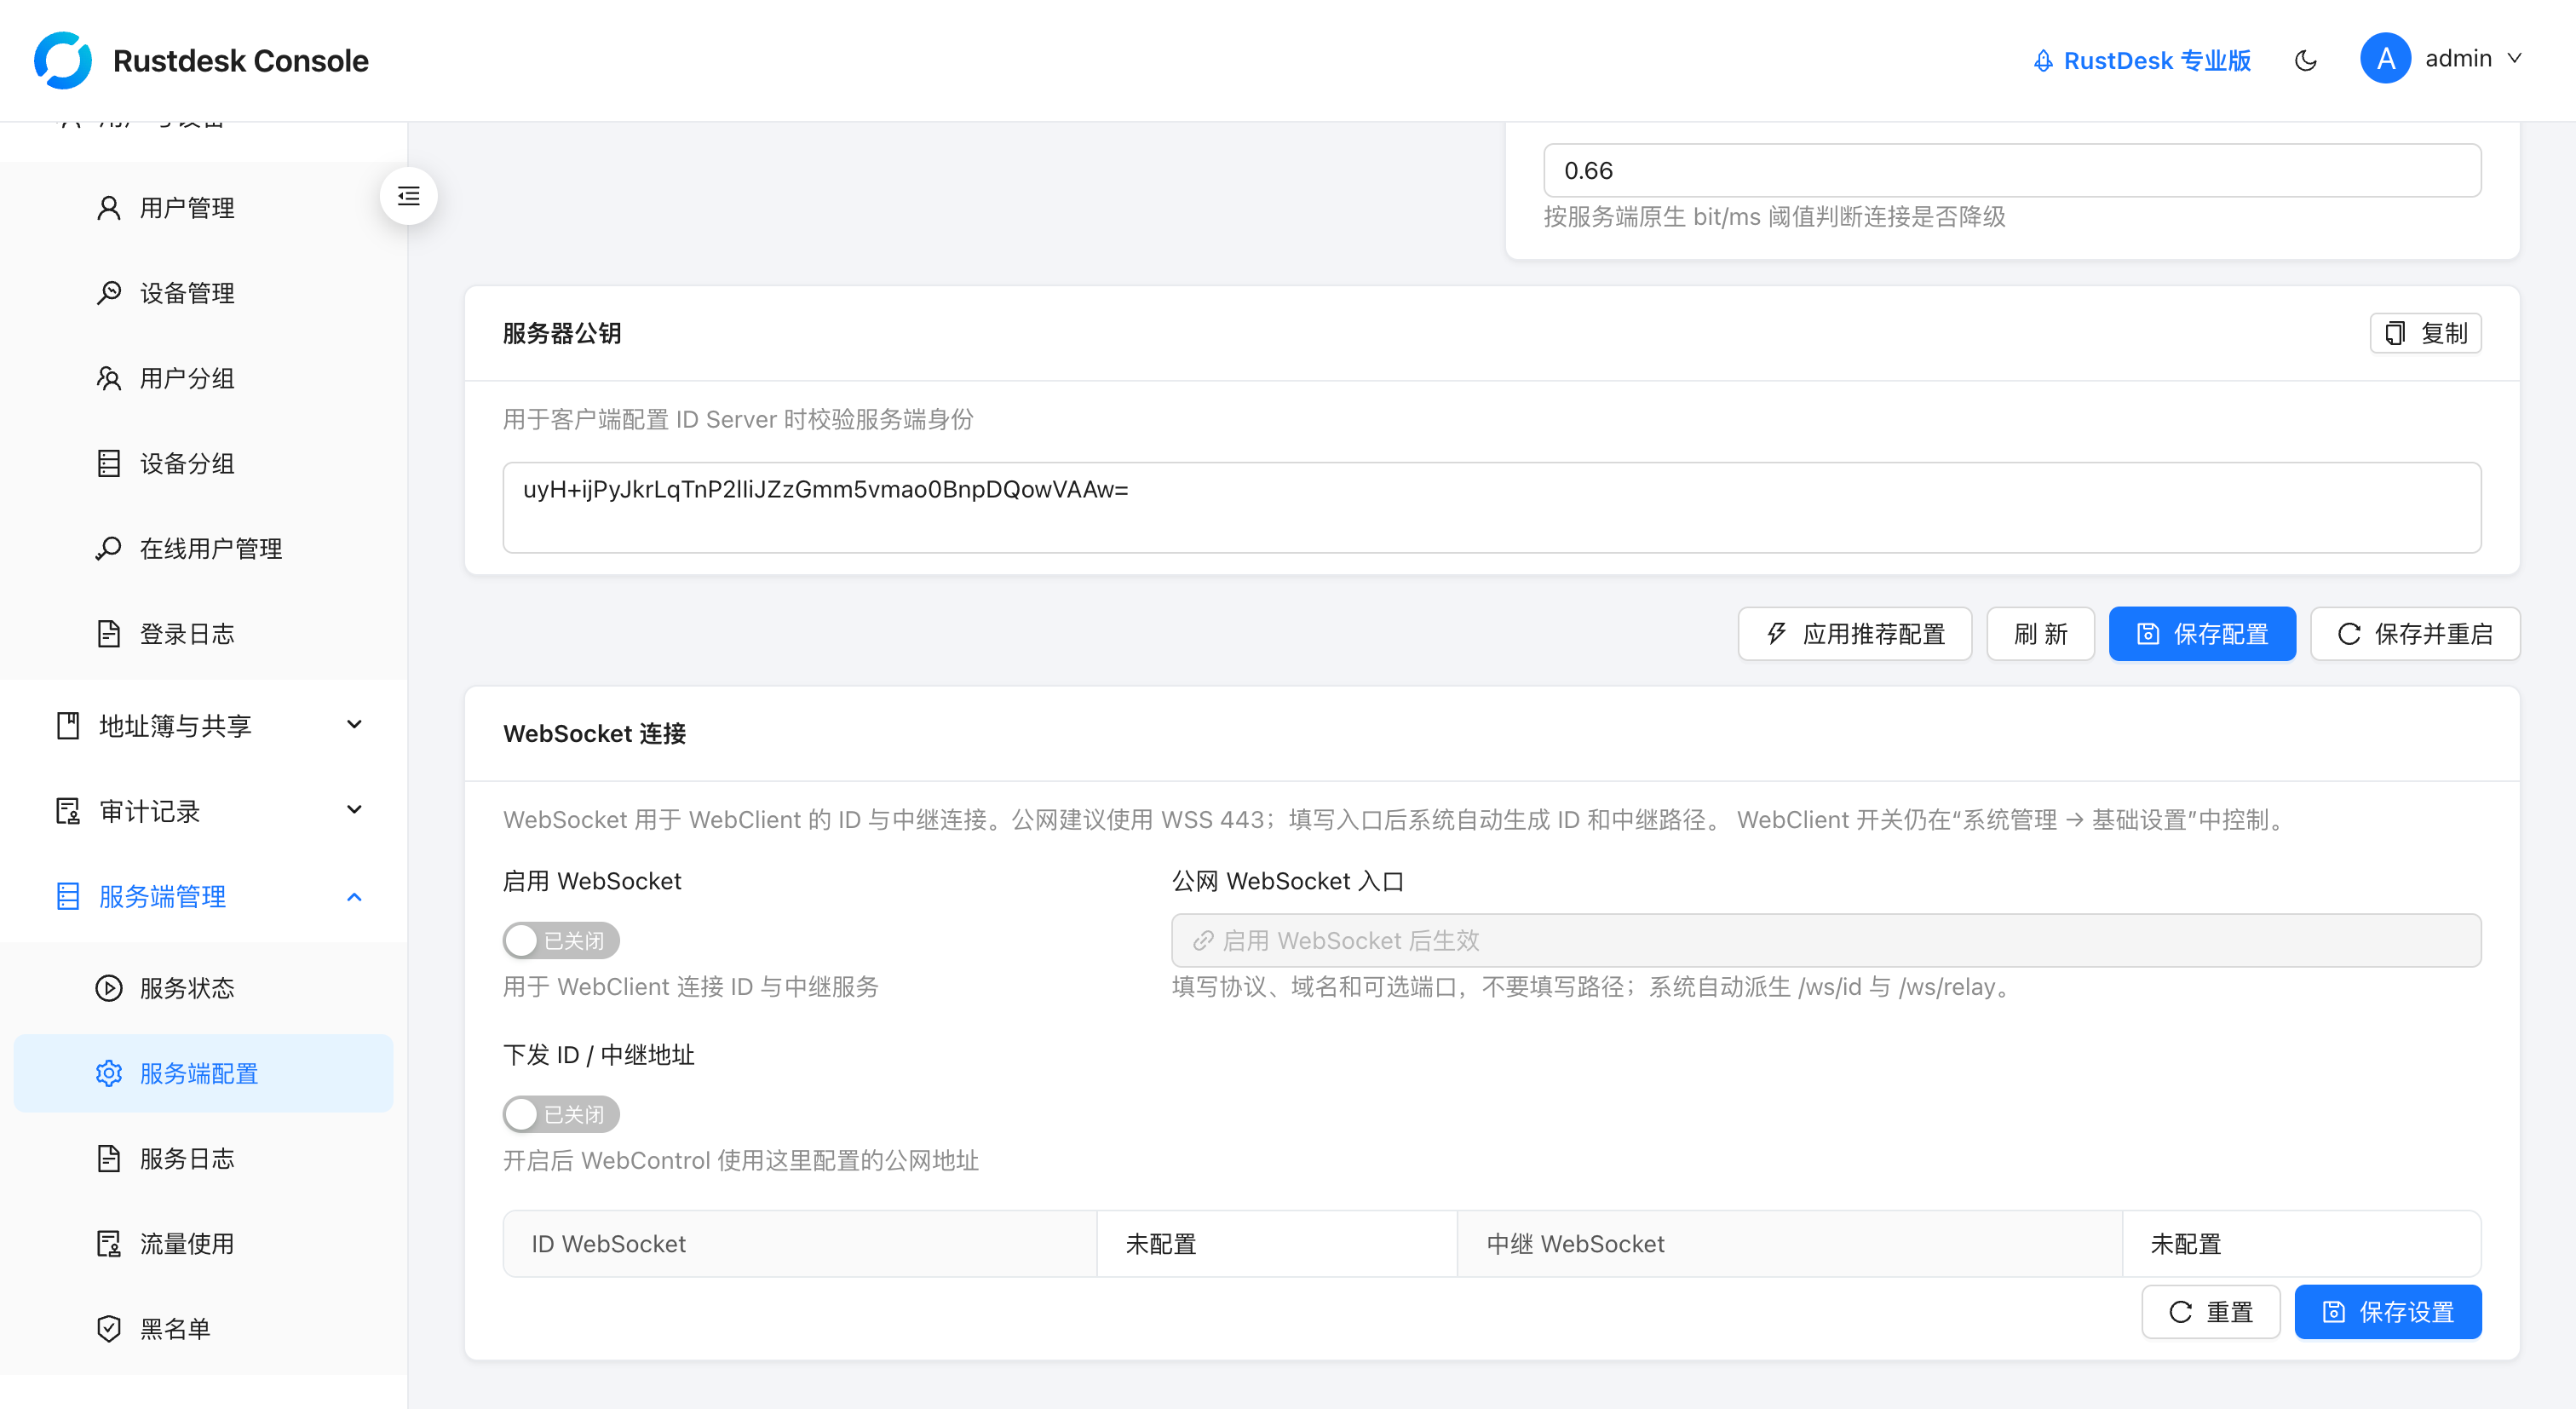Open the admin account dropdown arrow
Image resolution: width=2576 pixels, height=1409 pixels.
coord(2514,59)
